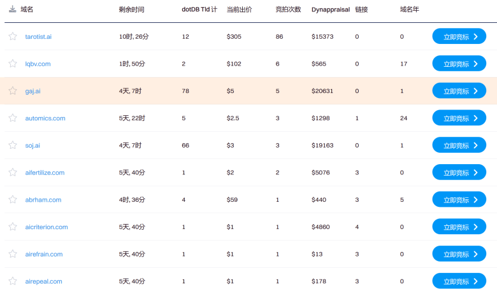Click the download icon beside 域名 header
This screenshot has height=294, width=497.
tap(12, 9)
